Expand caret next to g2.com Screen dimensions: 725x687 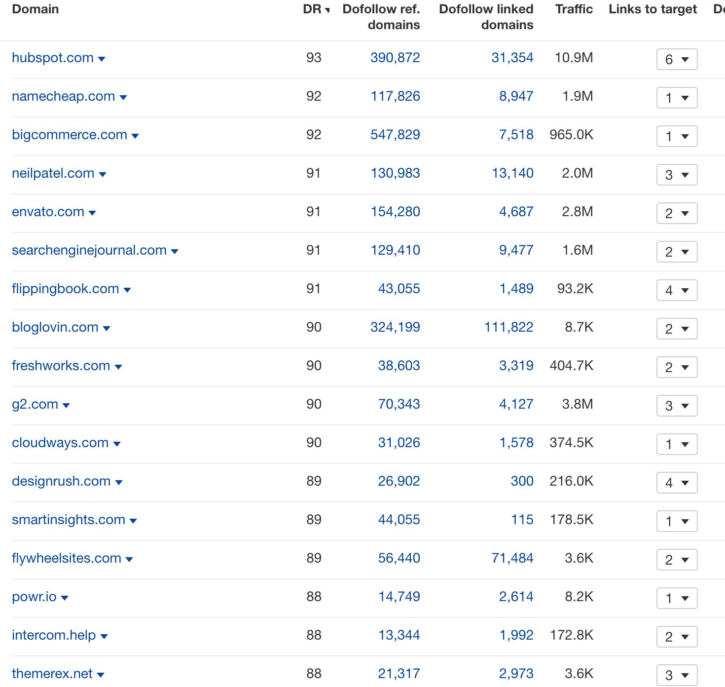(66, 406)
